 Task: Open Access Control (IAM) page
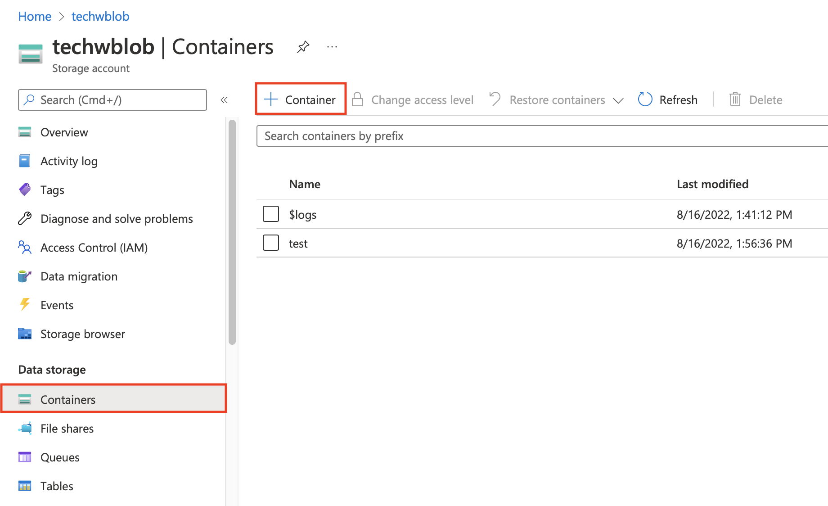(94, 248)
